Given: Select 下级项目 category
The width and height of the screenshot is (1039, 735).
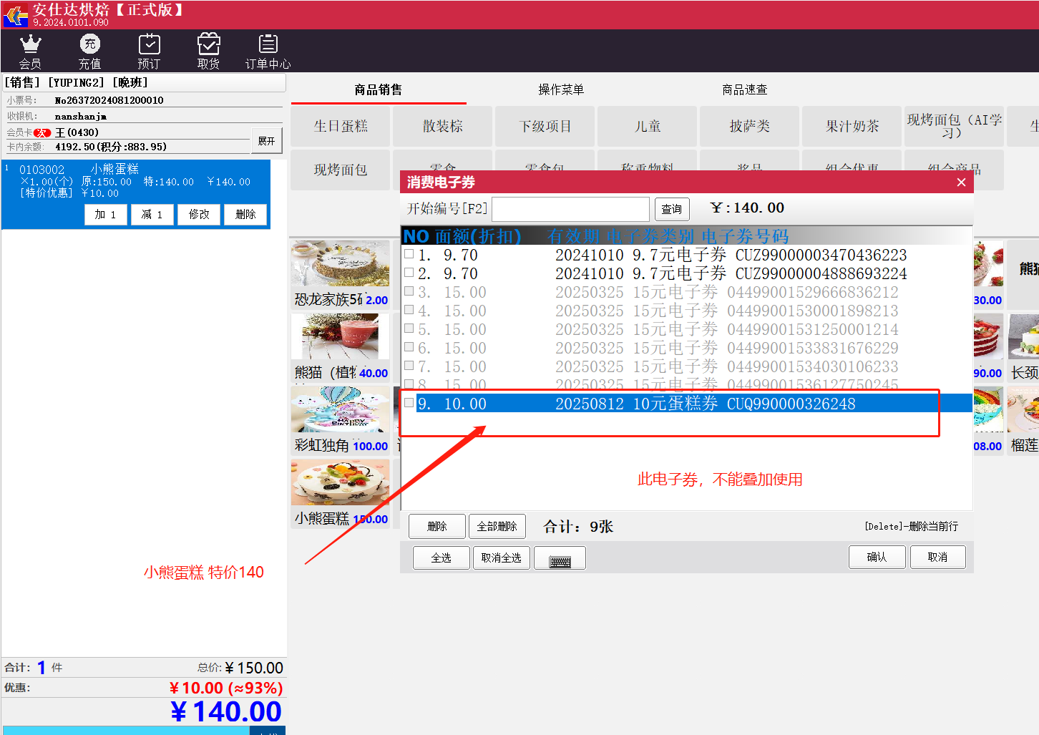Looking at the screenshot, I should click(x=545, y=126).
